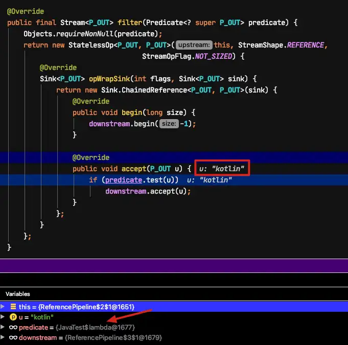Click the 'size:' parameter hint

click(169, 124)
